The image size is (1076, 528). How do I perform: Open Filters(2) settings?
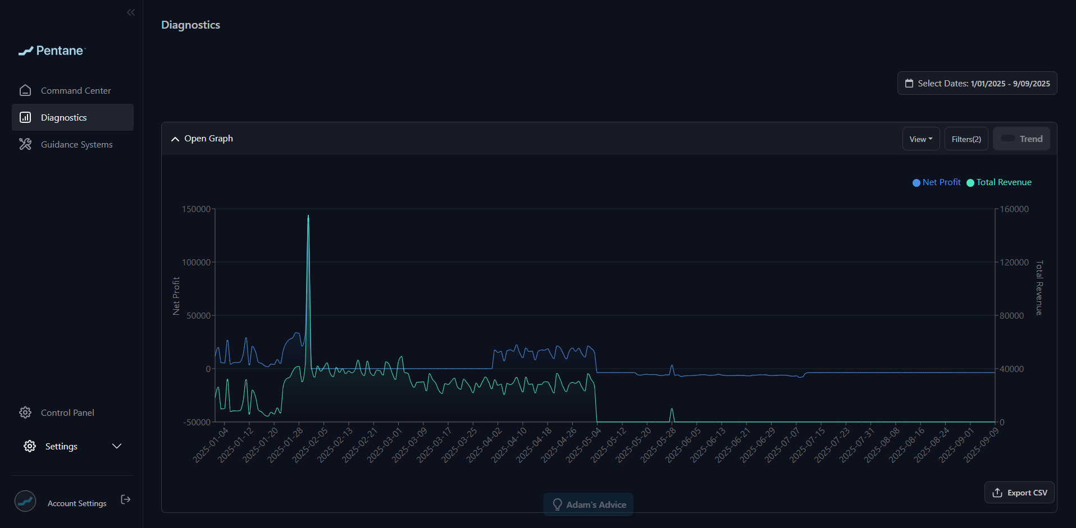click(965, 139)
